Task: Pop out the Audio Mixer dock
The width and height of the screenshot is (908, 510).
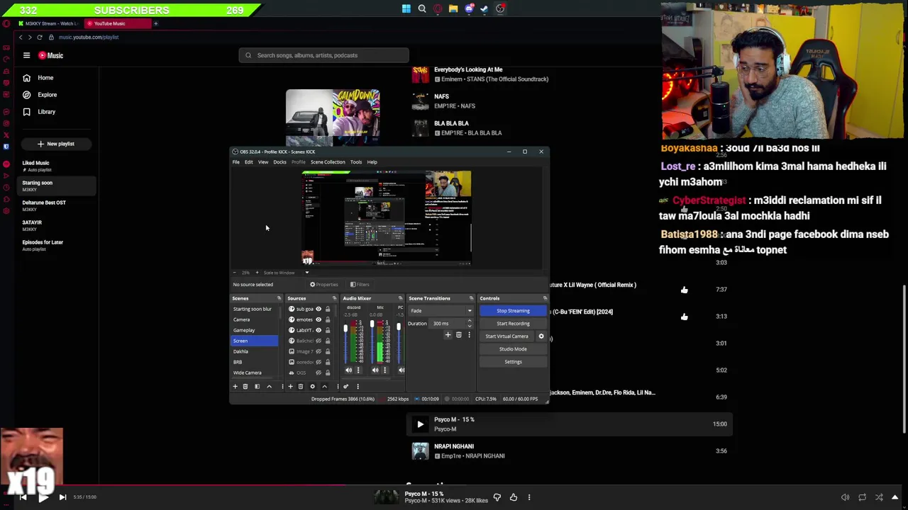Action: point(400,298)
